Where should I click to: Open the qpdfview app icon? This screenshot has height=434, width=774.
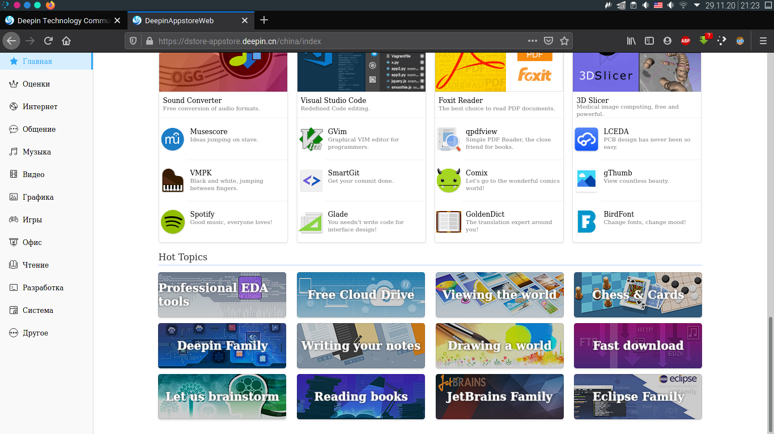[x=449, y=139]
